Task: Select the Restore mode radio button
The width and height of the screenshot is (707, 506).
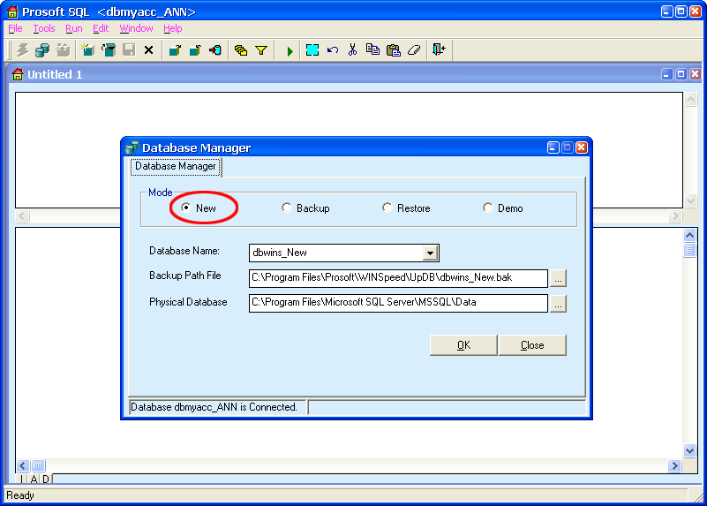Action: click(x=387, y=208)
